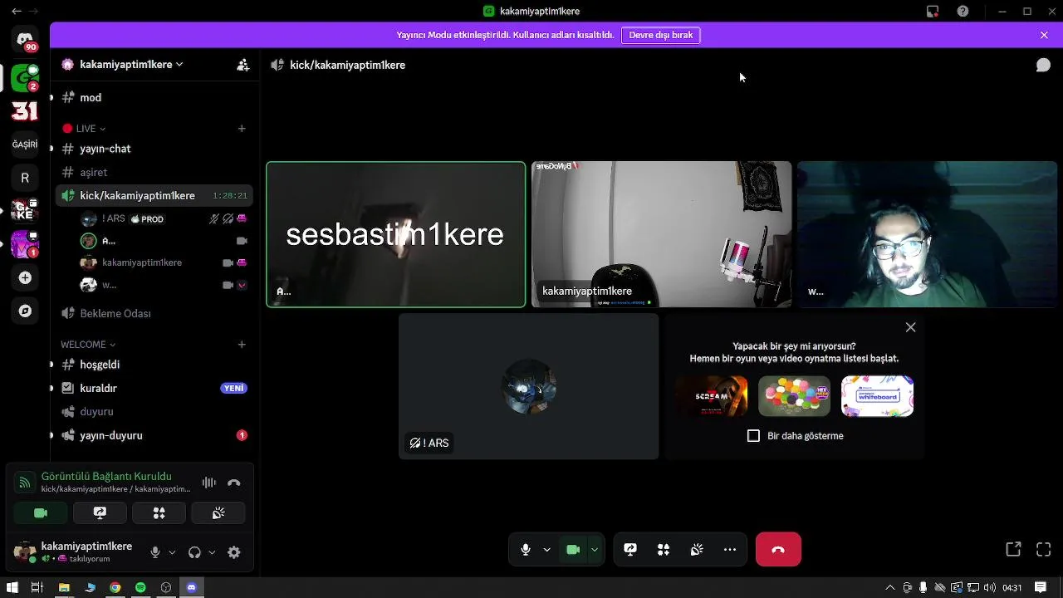This screenshot has width=1063, height=598.
Task: Enter full screen call view
Action: [1044, 550]
